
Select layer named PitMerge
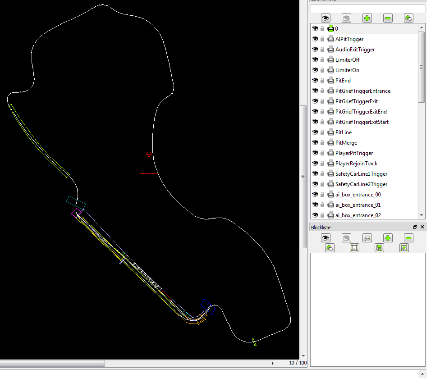(x=346, y=142)
